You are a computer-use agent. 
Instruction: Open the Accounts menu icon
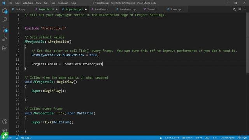click(x=5, y=122)
